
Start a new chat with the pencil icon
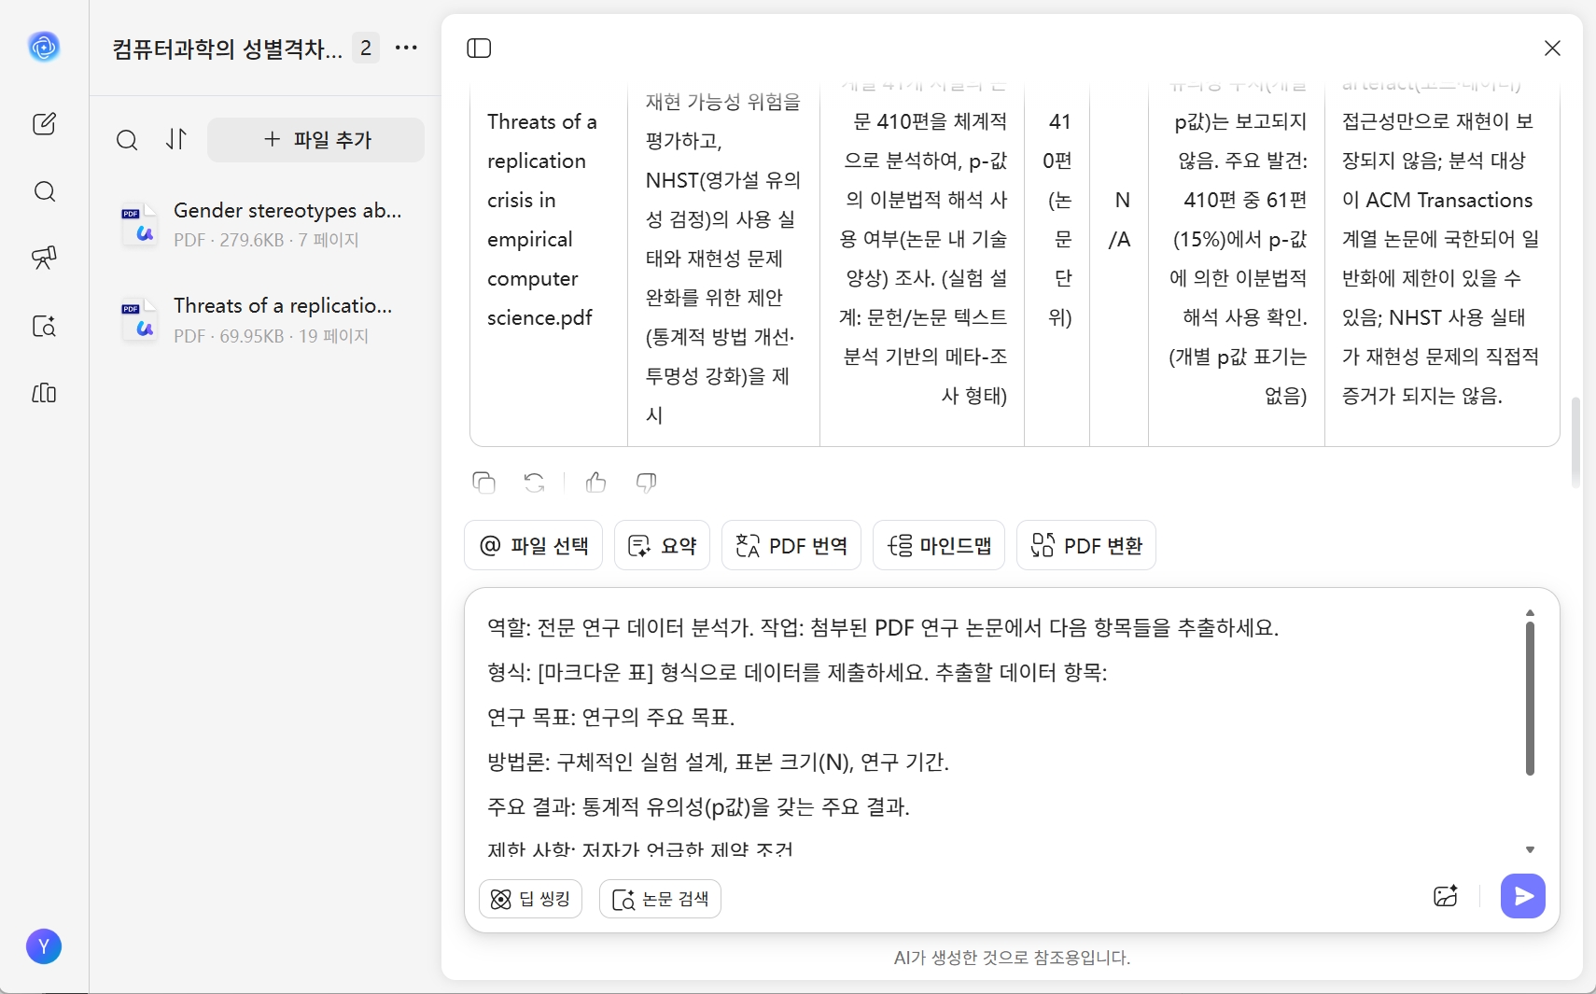[44, 124]
